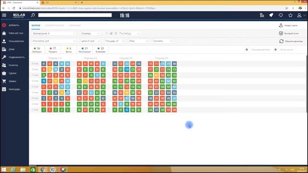Filter by 56 Свободно status
This screenshot has width=308, height=173.
(x=37, y=50)
